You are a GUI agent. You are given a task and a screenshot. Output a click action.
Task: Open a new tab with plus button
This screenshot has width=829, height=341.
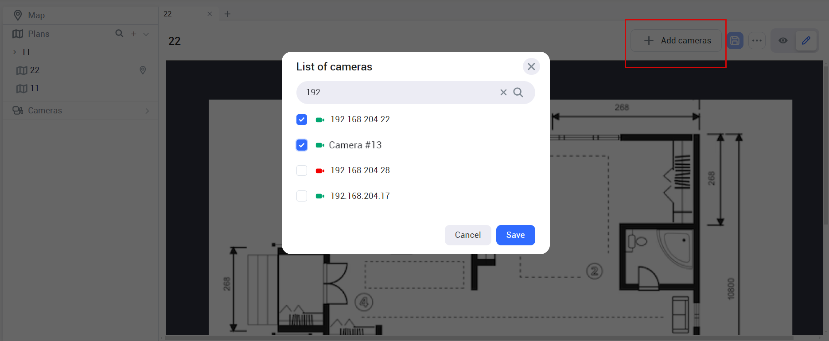tap(227, 14)
